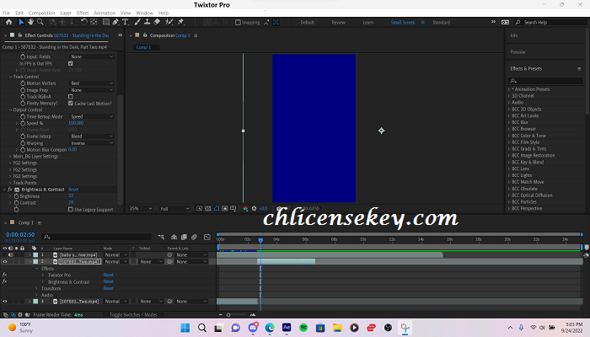Select the Hand tool
This screenshot has width=590, height=337.
30,22
